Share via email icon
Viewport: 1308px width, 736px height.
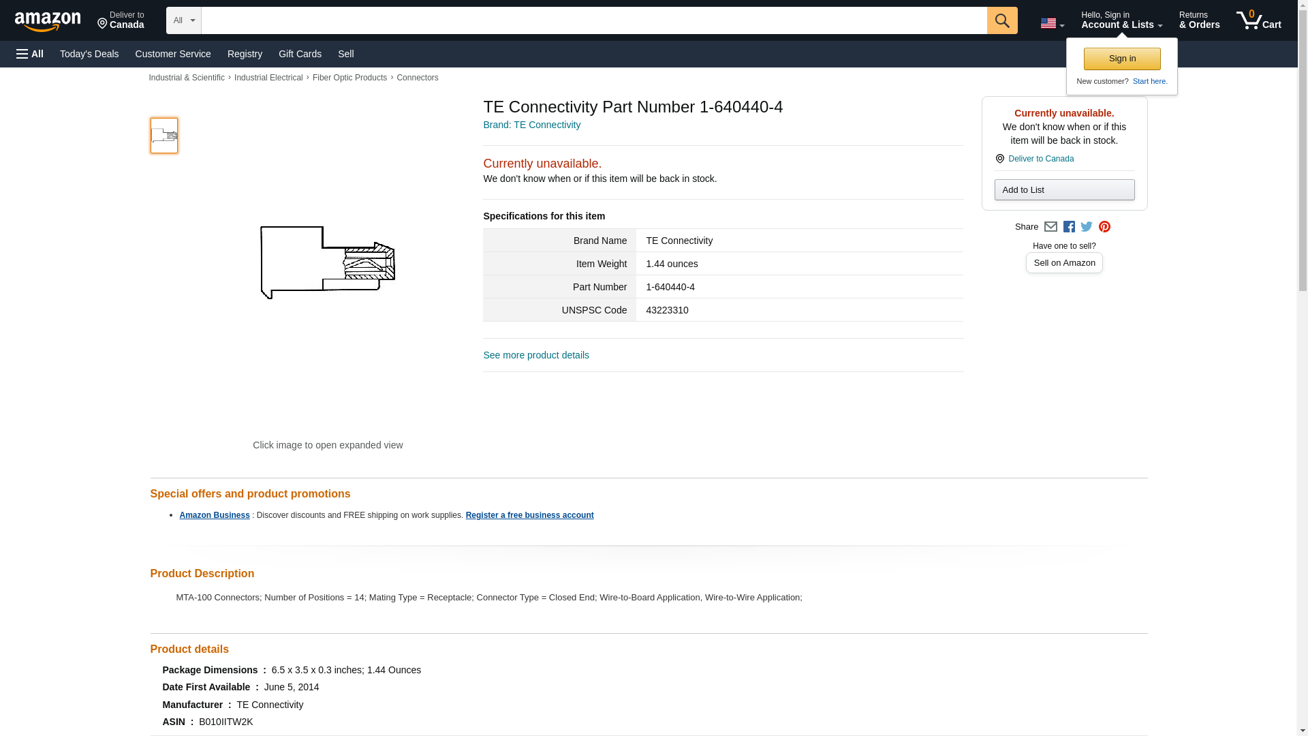pyautogui.click(x=1050, y=227)
